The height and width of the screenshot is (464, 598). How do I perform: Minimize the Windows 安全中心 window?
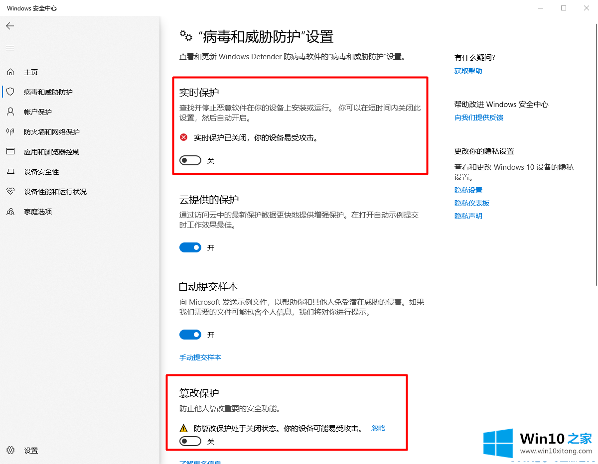541,8
